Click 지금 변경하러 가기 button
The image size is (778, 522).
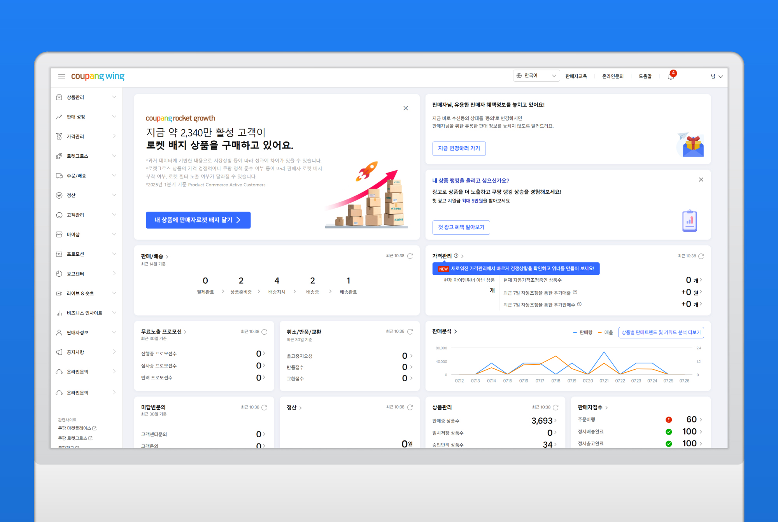(x=459, y=148)
